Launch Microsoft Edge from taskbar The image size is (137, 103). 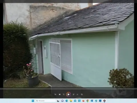tap(67, 101)
